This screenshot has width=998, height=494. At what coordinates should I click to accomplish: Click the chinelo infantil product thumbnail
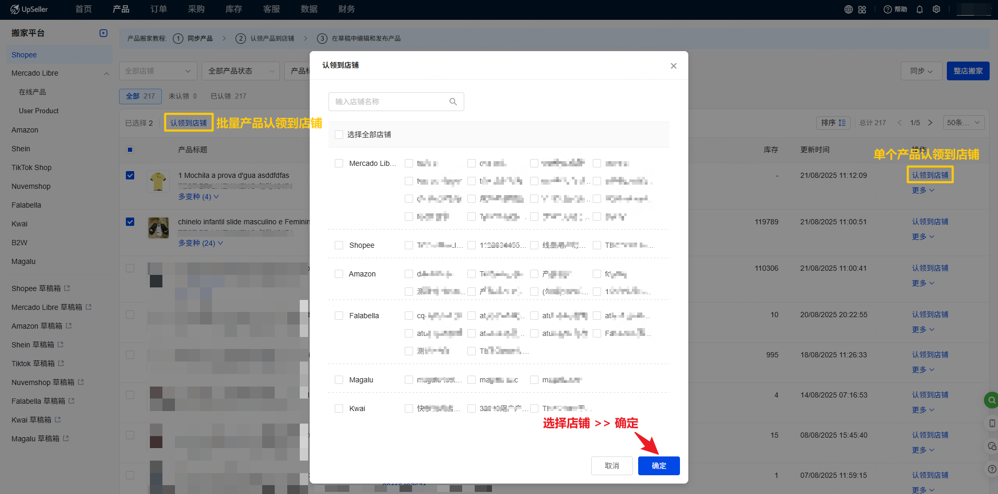pyautogui.click(x=158, y=228)
